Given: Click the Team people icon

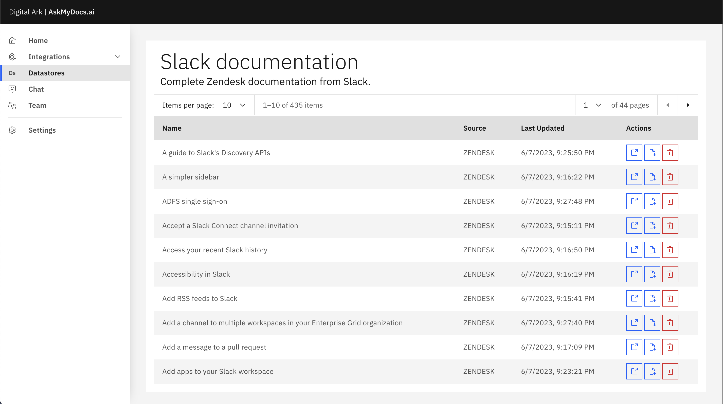Looking at the screenshot, I should tap(12, 105).
